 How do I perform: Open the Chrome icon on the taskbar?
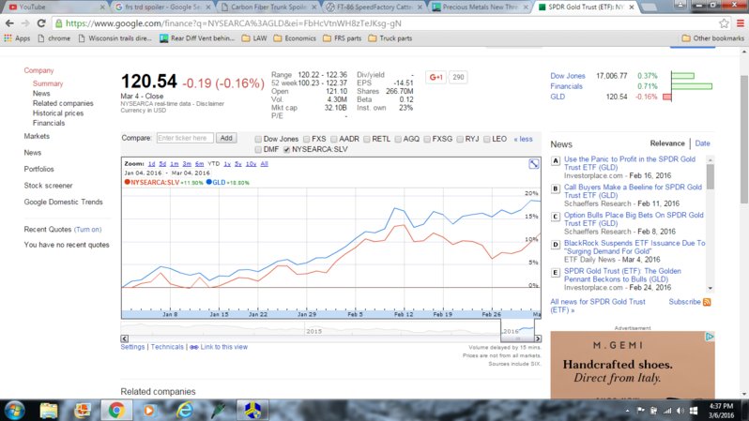116,411
